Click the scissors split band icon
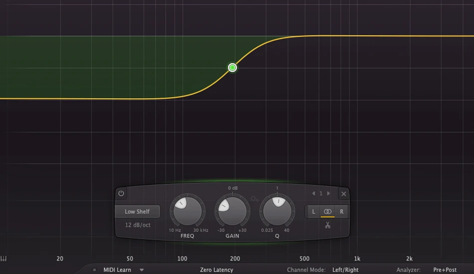Image resolution: width=474 pixels, height=274 pixels. tap(328, 225)
